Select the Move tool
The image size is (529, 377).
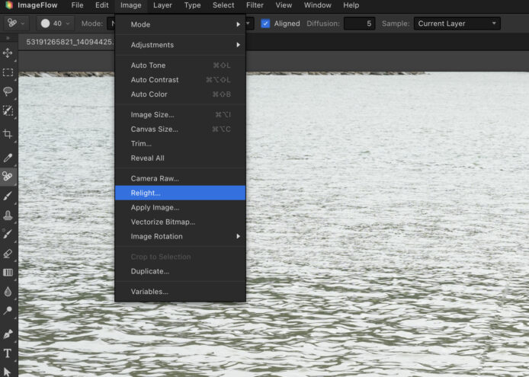(8, 53)
